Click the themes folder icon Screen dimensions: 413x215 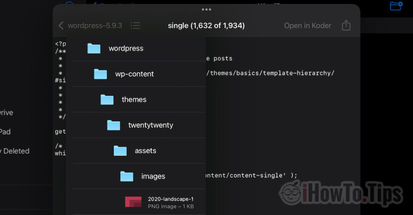click(107, 100)
